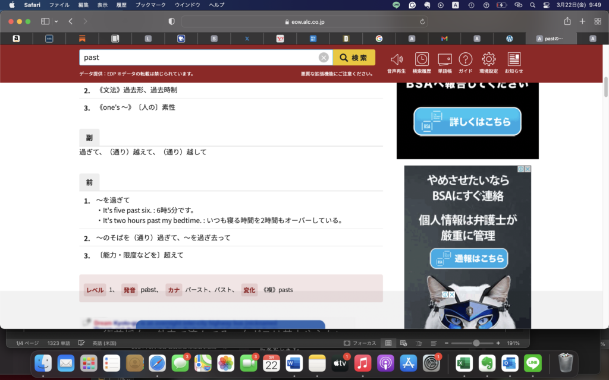The image size is (609, 380).
Task: Click the search input field containing past
Action: (x=199, y=58)
